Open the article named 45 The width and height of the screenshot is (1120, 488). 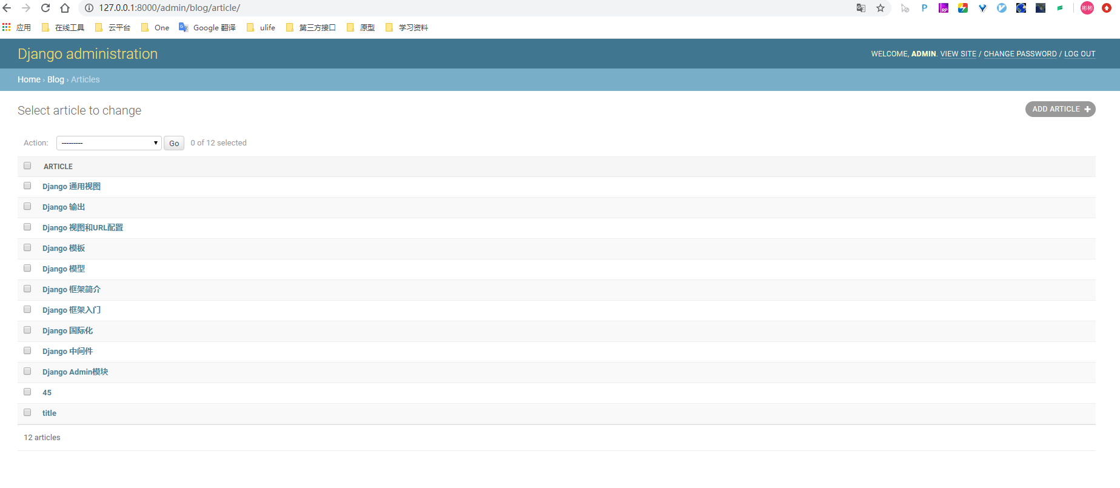pos(47,393)
